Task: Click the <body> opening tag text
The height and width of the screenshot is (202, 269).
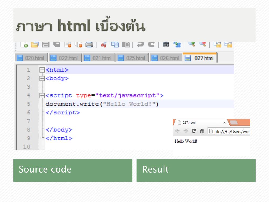Action: (x=57, y=78)
